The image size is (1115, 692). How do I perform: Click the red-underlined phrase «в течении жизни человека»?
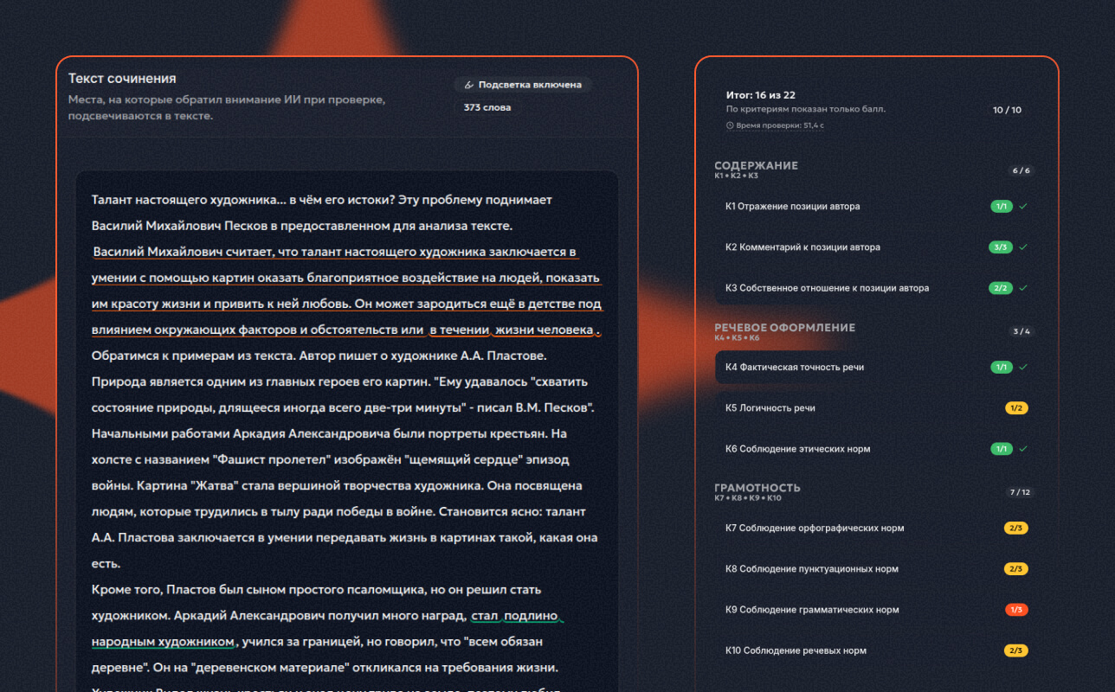(x=511, y=330)
